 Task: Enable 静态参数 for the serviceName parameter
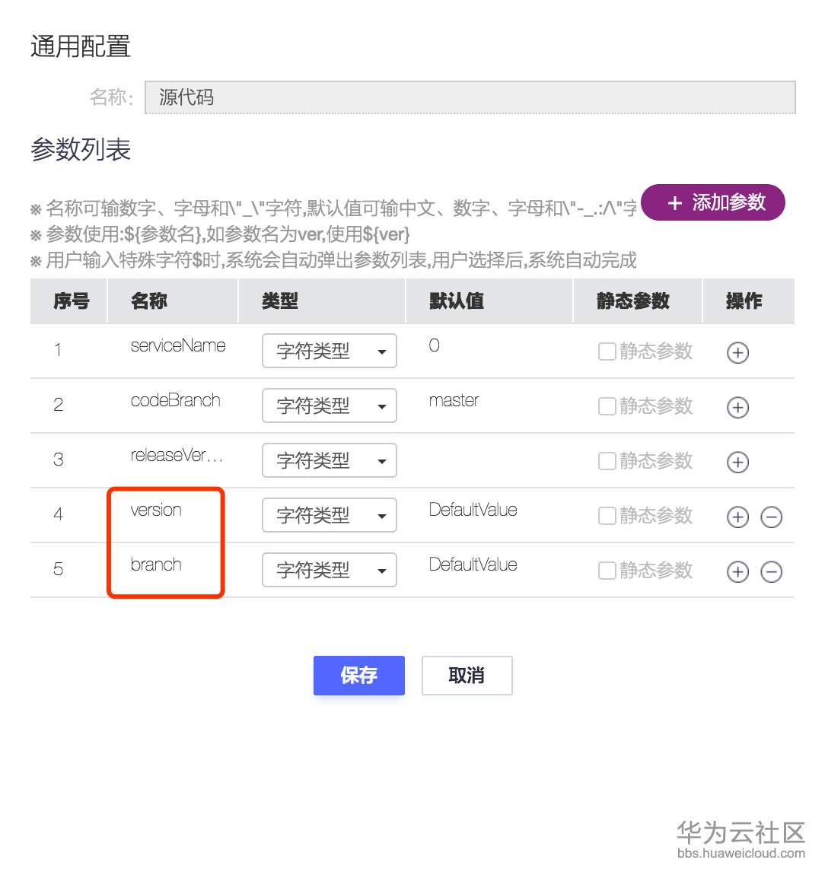(607, 351)
